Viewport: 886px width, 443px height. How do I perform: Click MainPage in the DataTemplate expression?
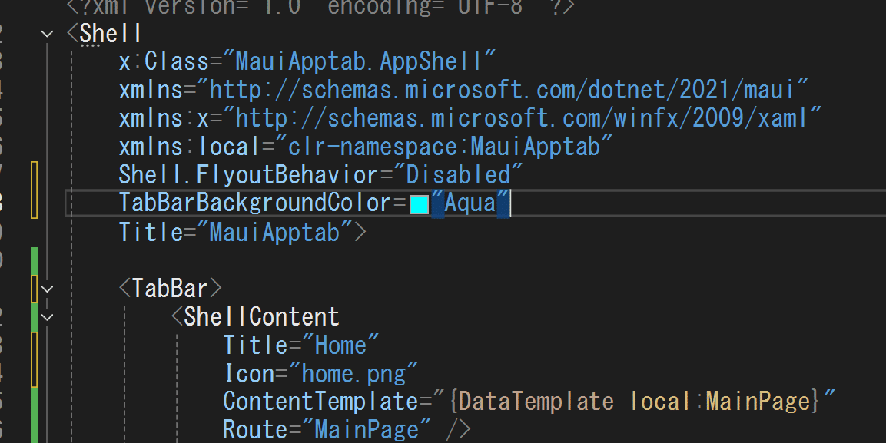(758, 402)
